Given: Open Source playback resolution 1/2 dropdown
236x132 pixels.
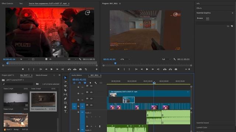Looking at the screenshot, I should [72, 59].
